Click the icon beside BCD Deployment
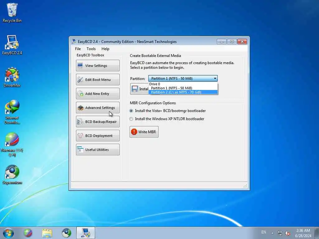319x239 pixels. pyautogui.click(x=80, y=136)
